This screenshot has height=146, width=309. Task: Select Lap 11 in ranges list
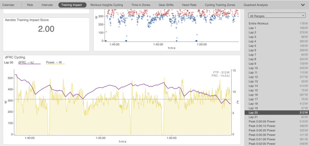(x=277, y=72)
